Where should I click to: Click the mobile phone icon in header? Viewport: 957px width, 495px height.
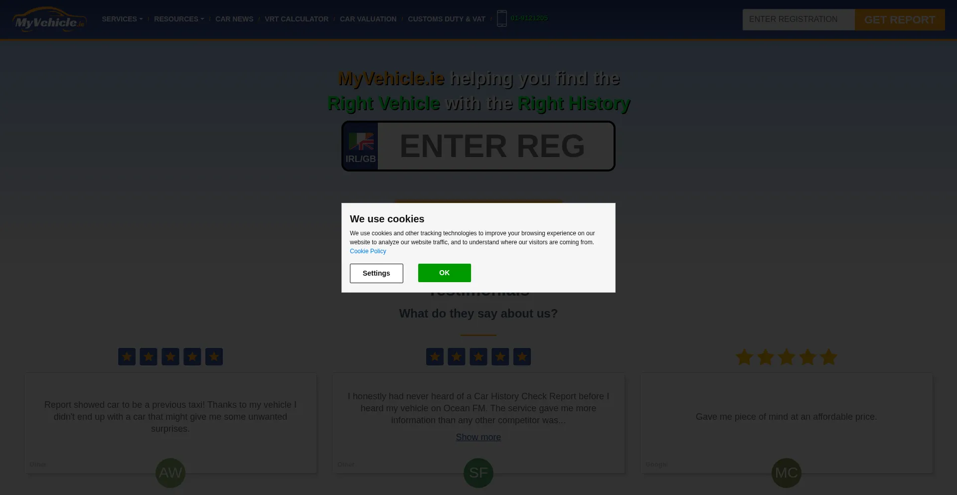point(501,18)
